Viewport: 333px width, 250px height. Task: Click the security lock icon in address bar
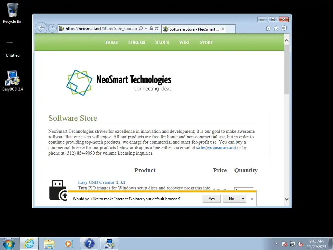click(x=151, y=29)
